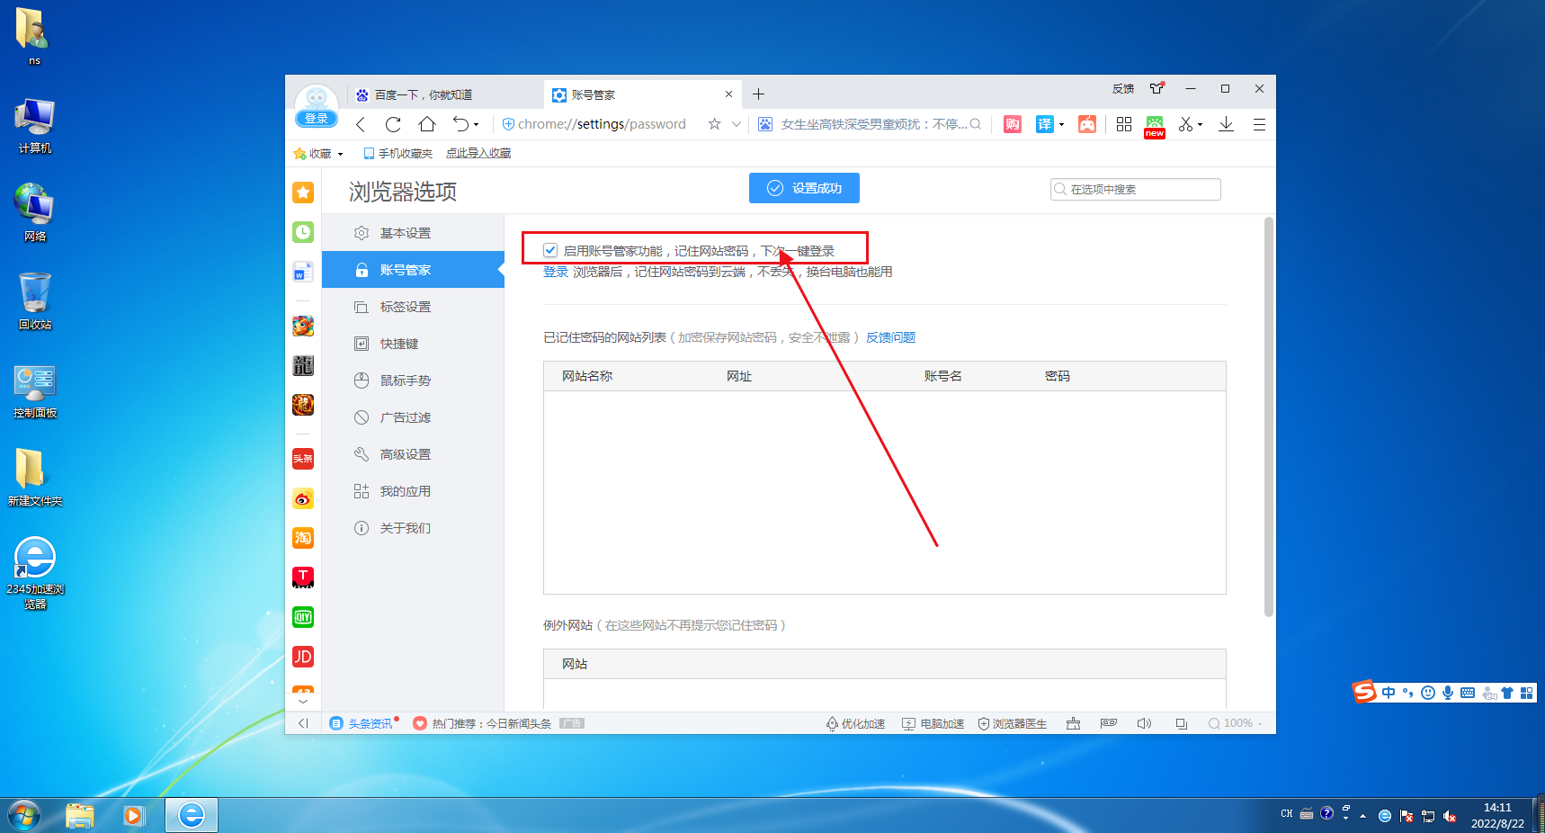This screenshot has height=833, width=1545.
Task: Open 手机收藏夹 bookmark
Action: point(398,154)
